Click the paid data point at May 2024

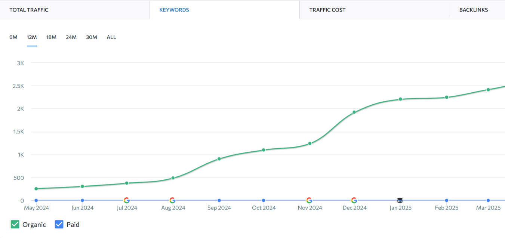(36, 200)
